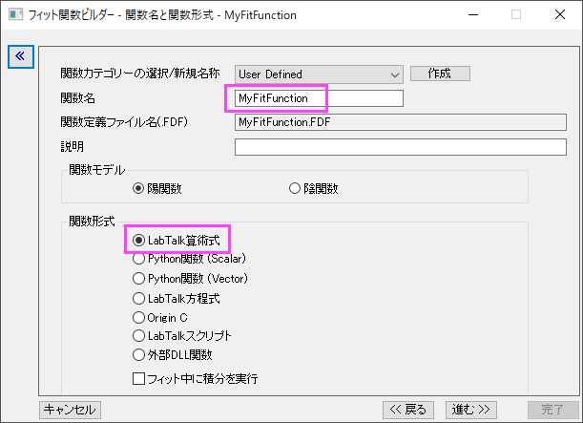This screenshot has width=583, height=423.
Task: Click the 作成 button
Action: 440,74
